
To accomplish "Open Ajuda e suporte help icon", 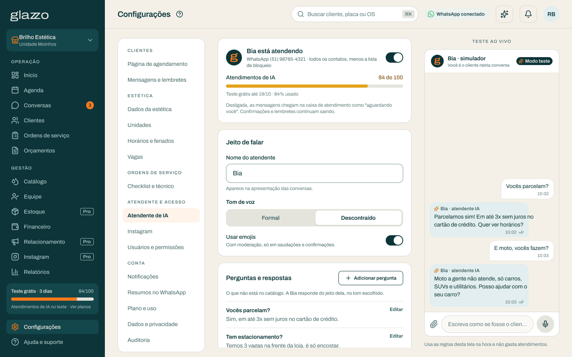I will point(15,342).
